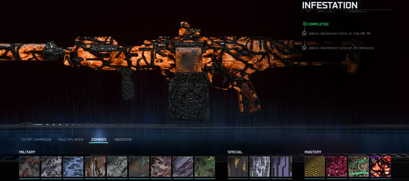The image size is (409, 181).
Task: Choose the blue digital pixel military camo
Action: (73, 167)
